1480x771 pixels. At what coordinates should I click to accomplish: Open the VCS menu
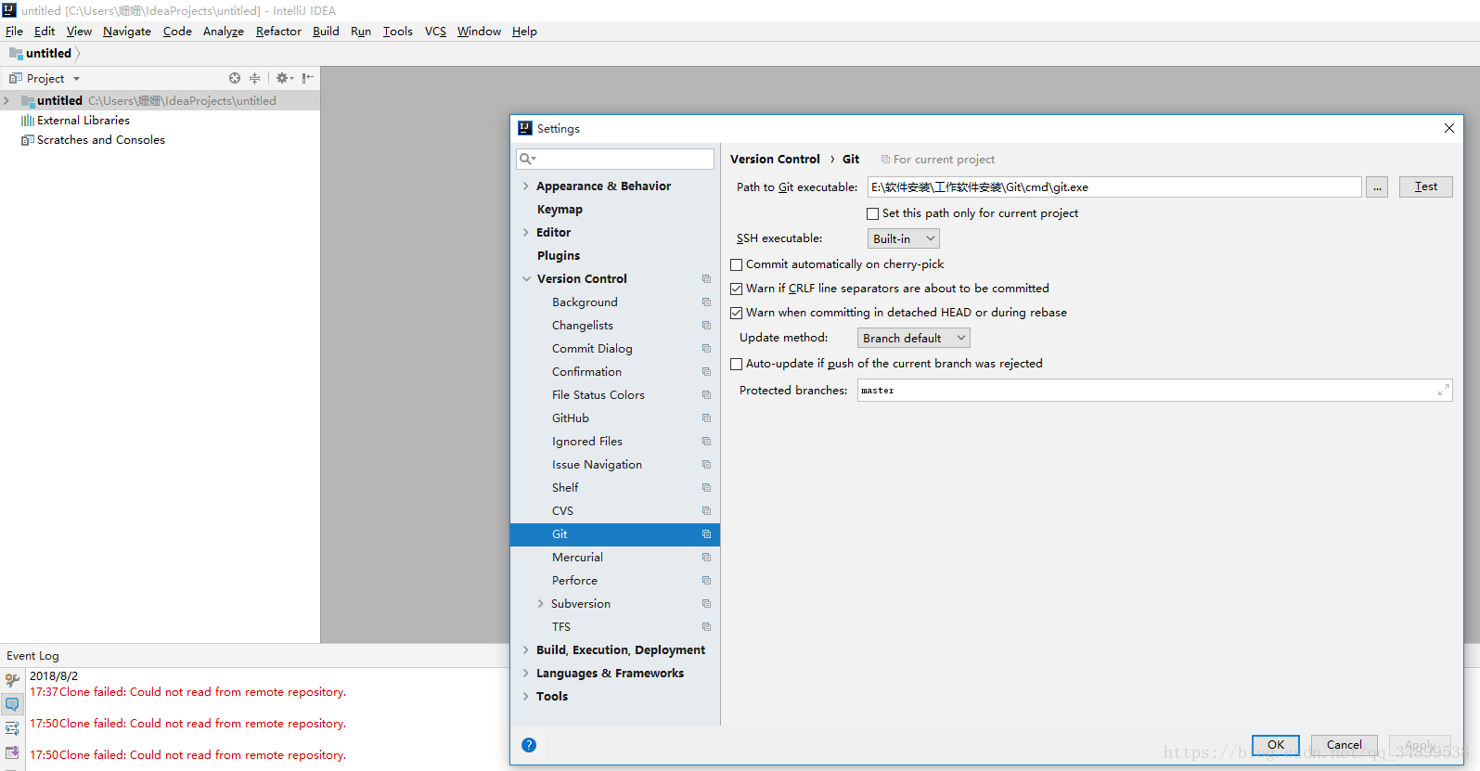point(435,32)
